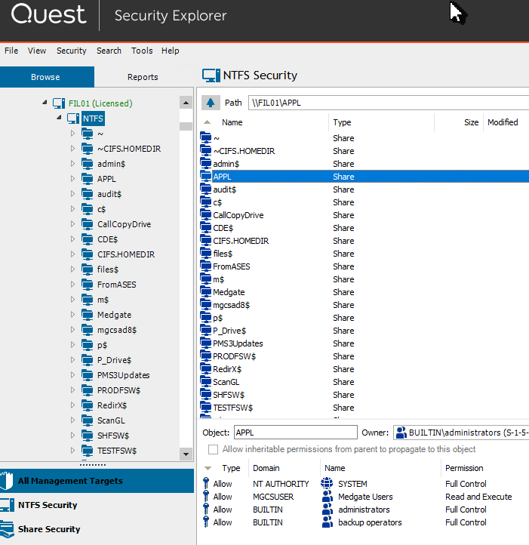The image size is (529, 545).
Task: Open the Security menu
Action: coord(71,51)
